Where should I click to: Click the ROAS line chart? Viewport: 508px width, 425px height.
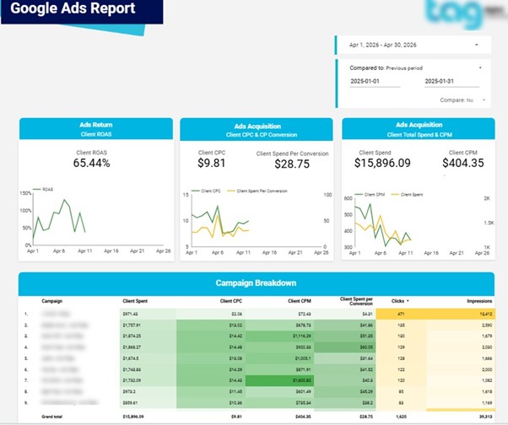click(x=96, y=222)
